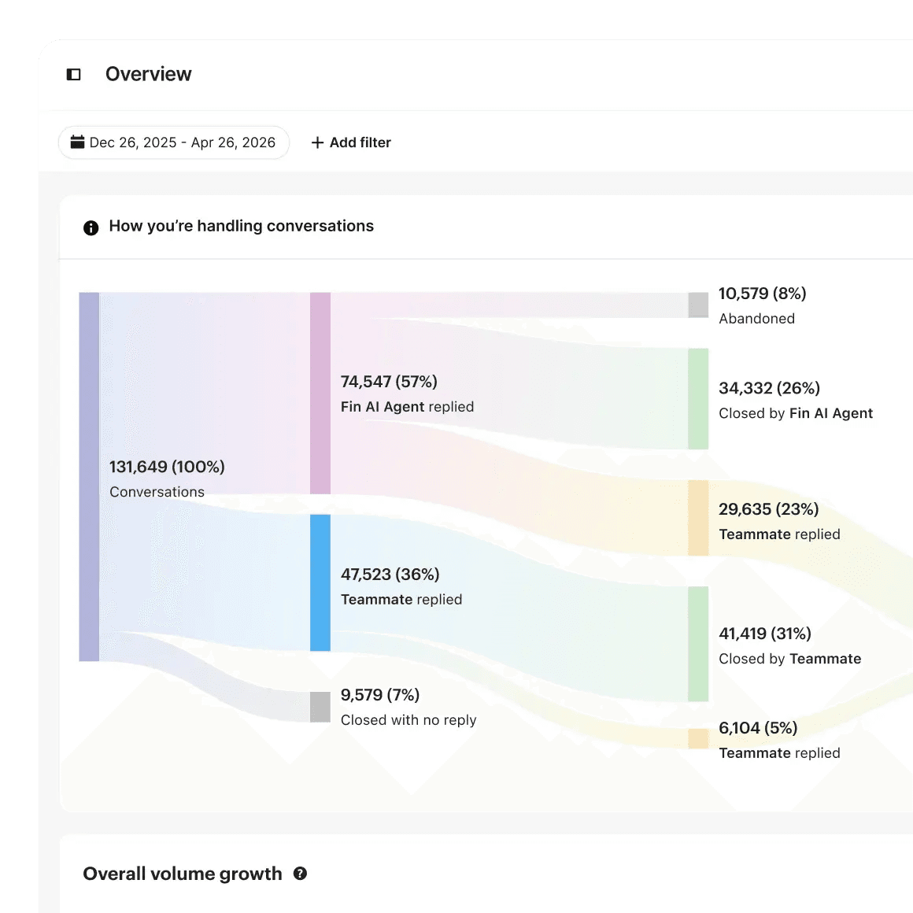Click the 10,579 (8%) value

tap(762, 294)
